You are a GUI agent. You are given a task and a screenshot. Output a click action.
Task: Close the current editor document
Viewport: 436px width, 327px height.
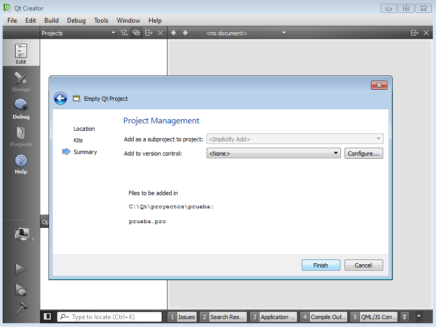(426, 33)
